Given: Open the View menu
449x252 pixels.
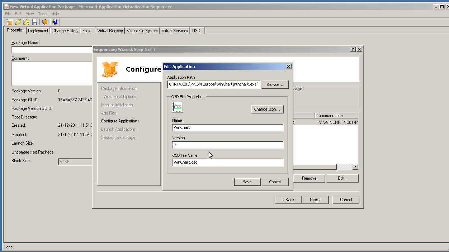Looking at the screenshot, I should [30, 14].
